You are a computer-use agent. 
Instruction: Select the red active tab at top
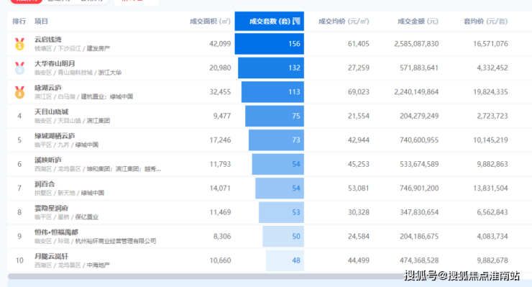tap(25, 1)
